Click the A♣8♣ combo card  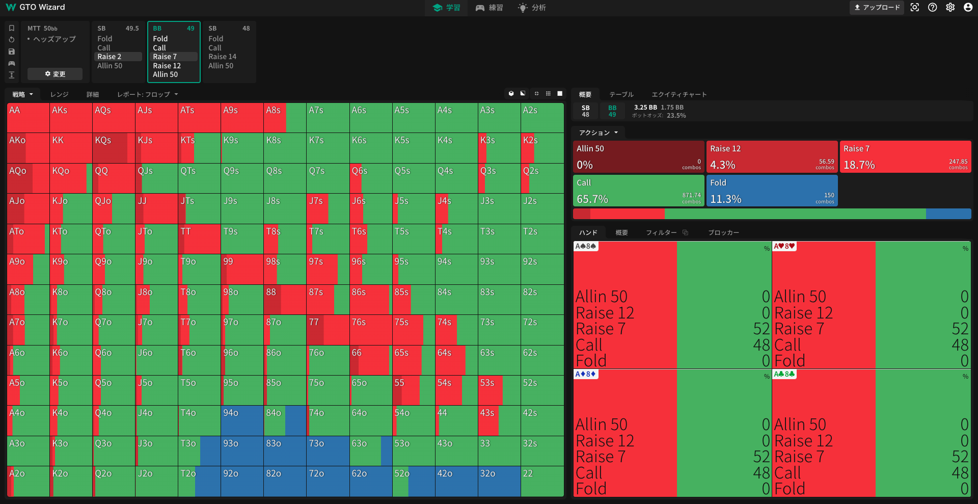click(x=871, y=433)
